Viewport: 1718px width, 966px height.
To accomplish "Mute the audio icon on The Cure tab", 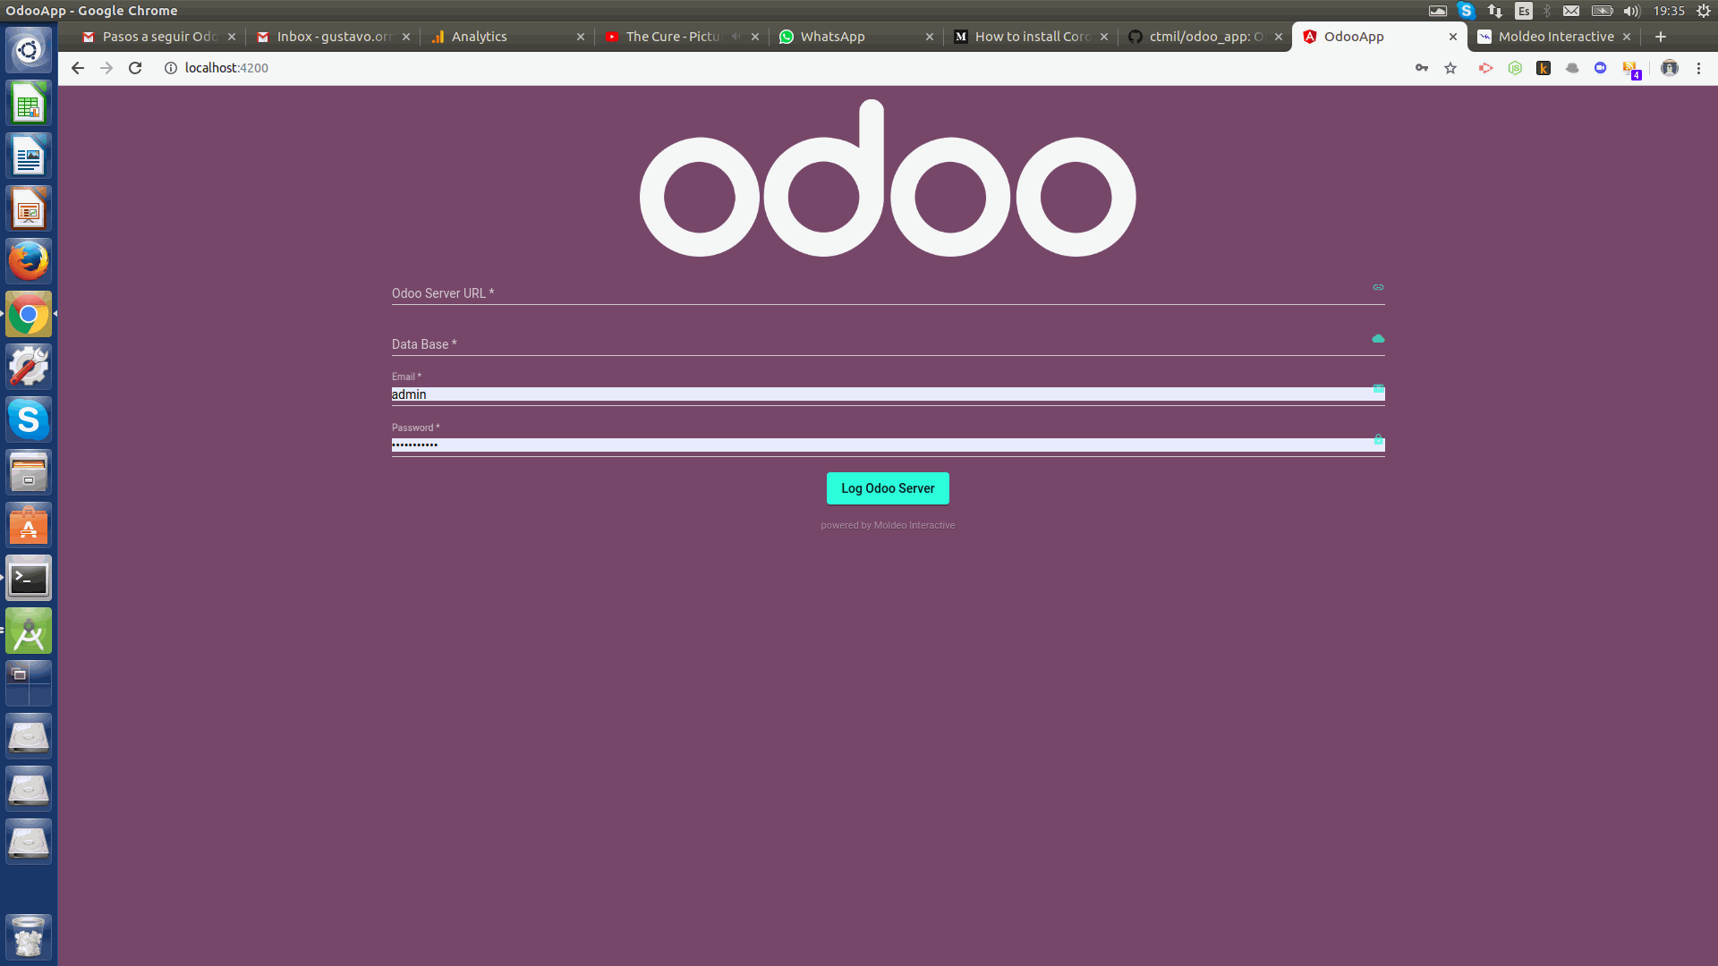I will tap(736, 37).
